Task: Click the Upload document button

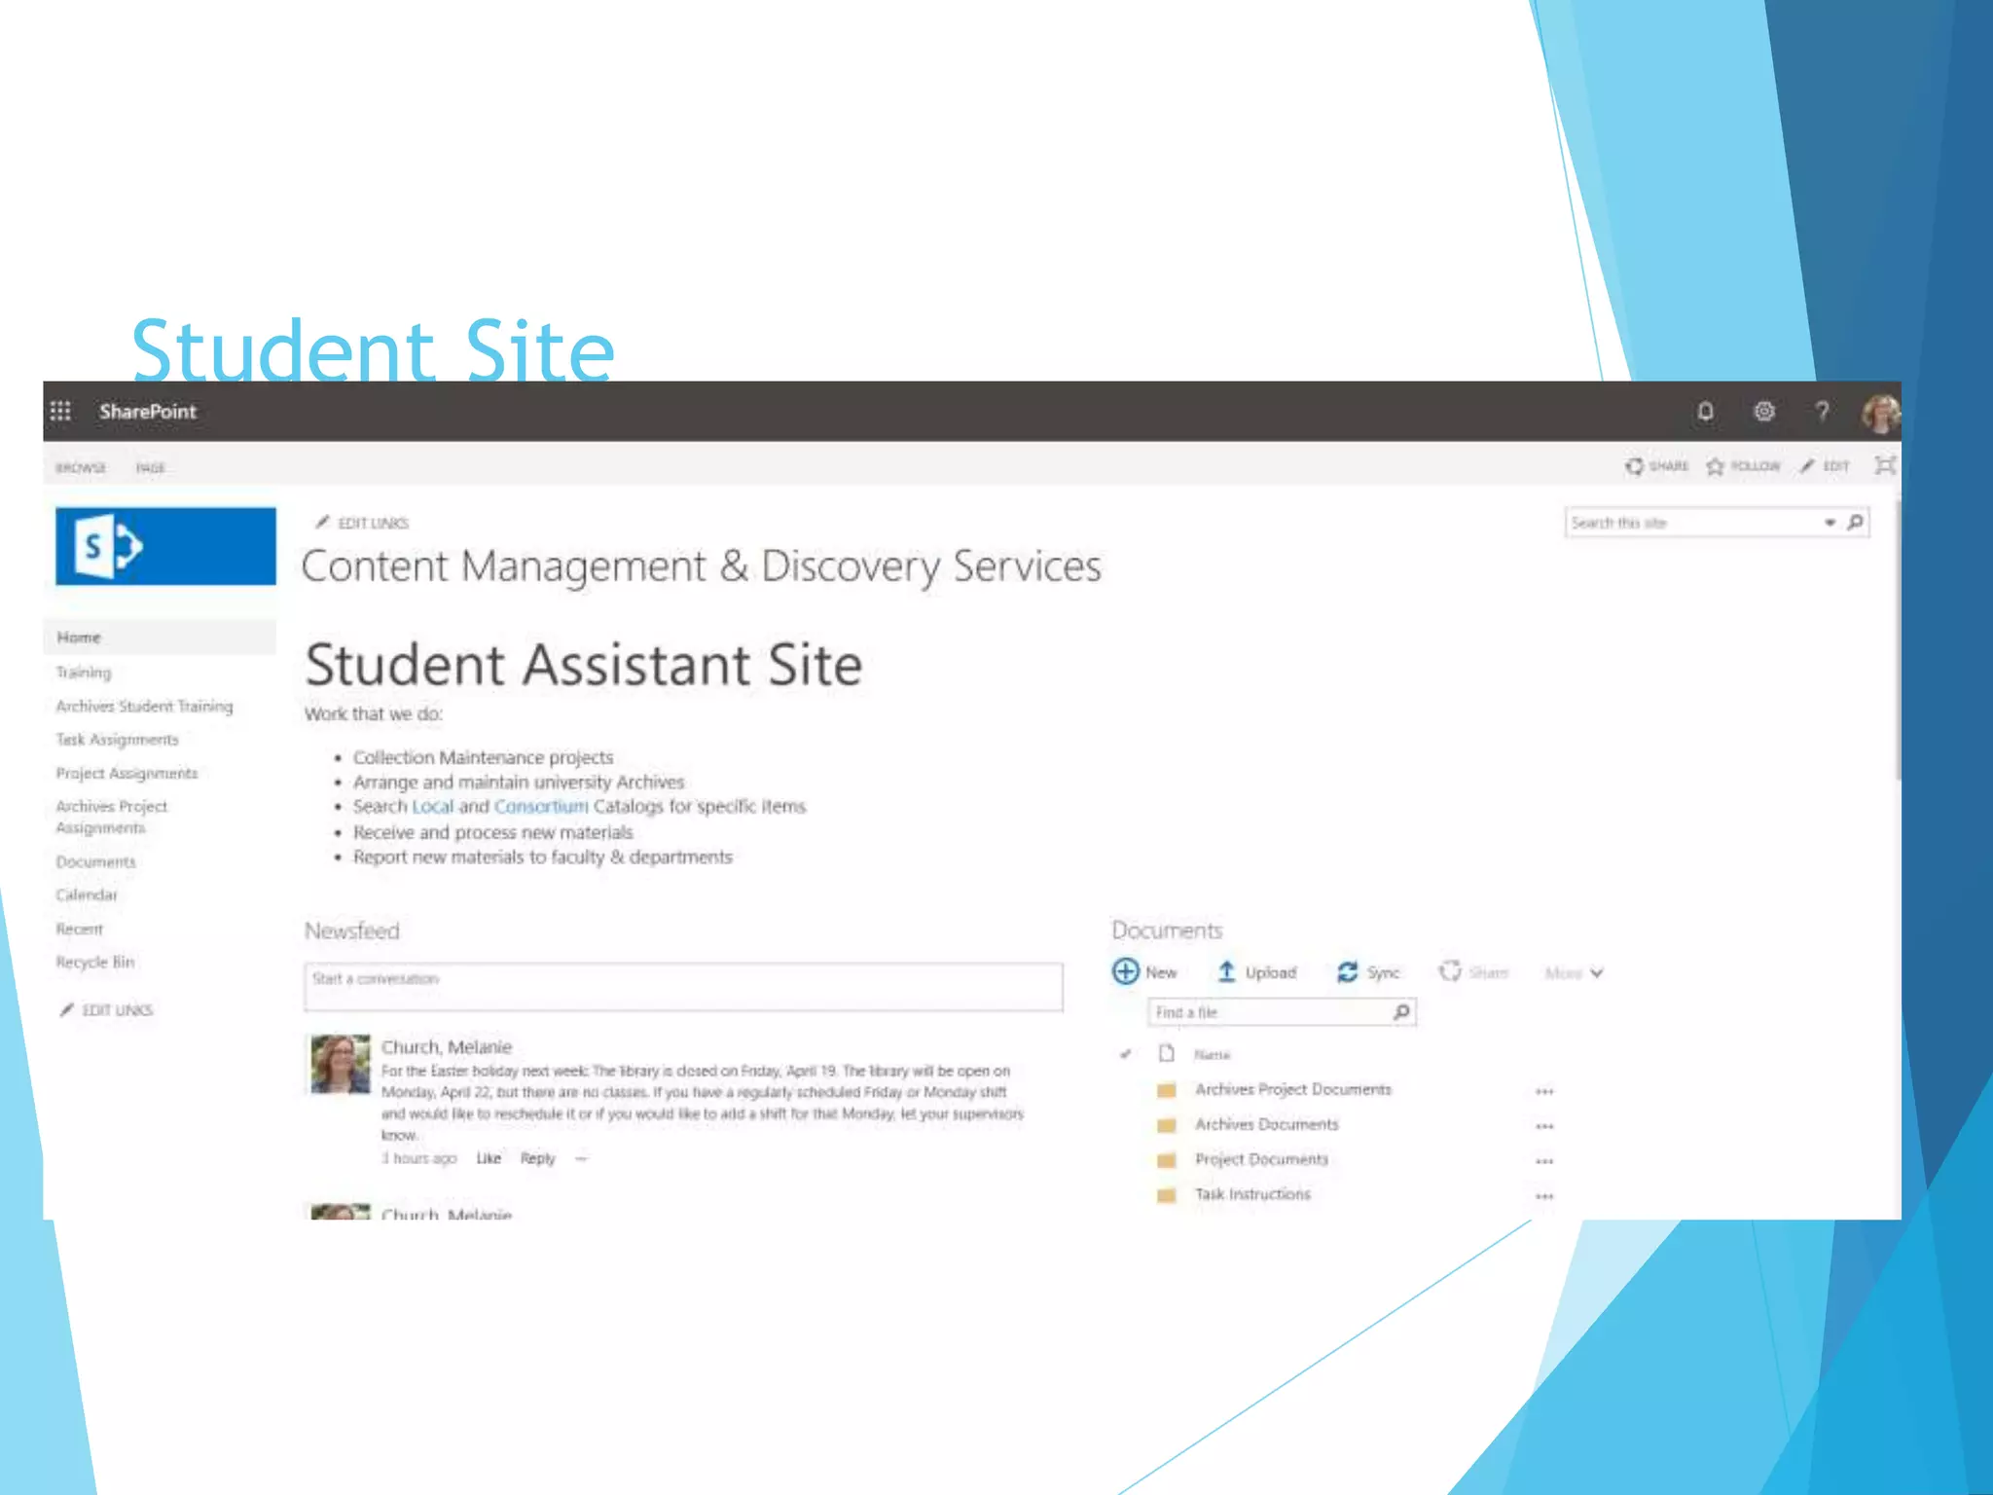Action: click(x=1257, y=972)
